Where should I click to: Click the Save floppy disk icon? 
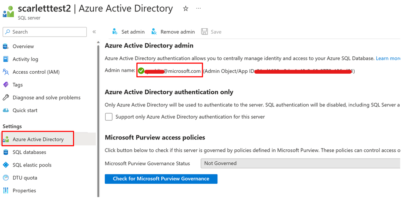coord(204,32)
